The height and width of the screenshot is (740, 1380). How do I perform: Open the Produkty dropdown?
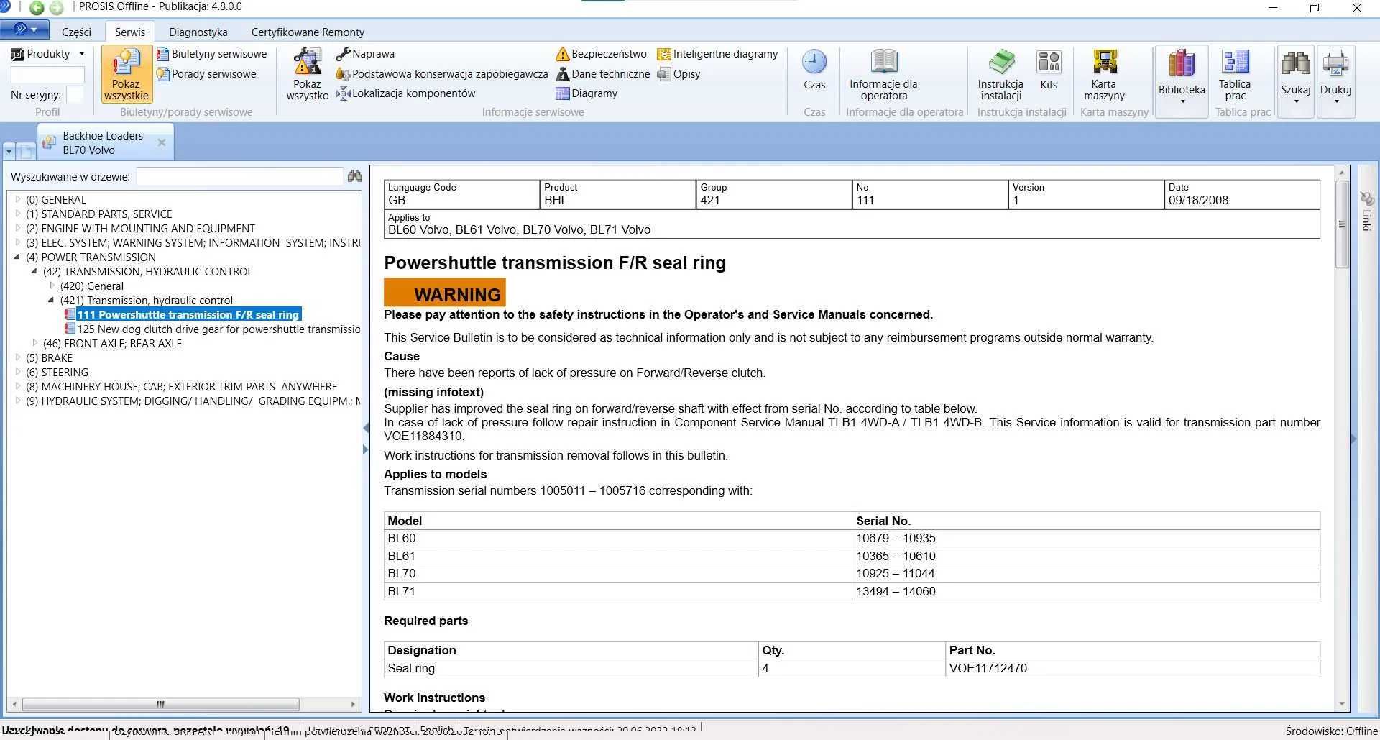click(47, 54)
